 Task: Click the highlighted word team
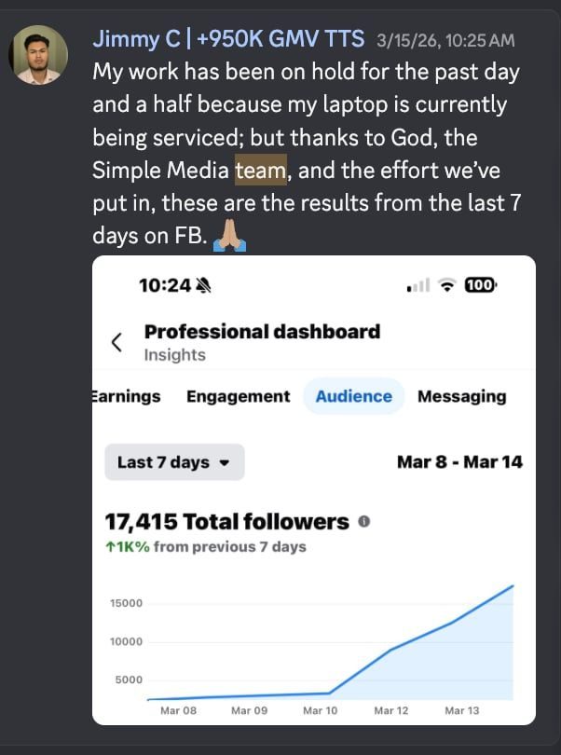point(261,170)
